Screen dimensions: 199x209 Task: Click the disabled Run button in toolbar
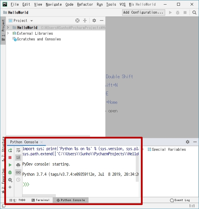[x=170, y=13]
